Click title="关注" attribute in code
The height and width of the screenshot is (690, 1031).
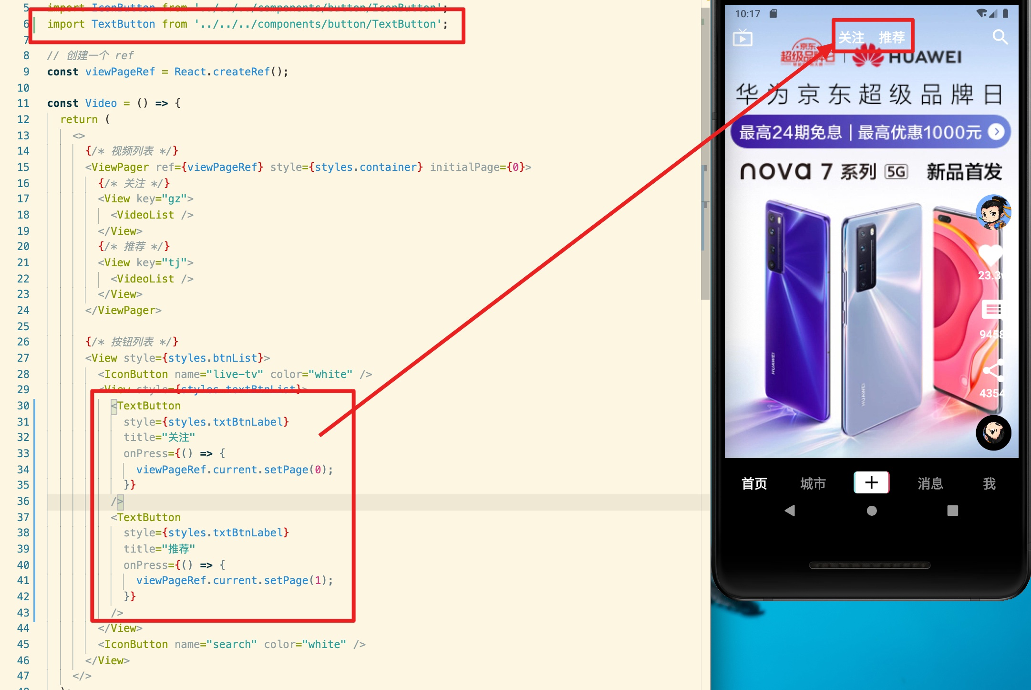pyautogui.click(x=159, y=437)
